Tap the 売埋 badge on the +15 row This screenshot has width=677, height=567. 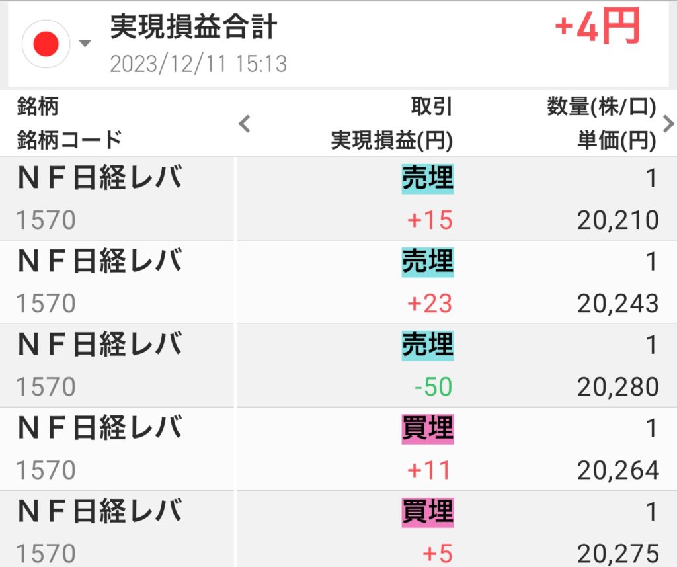428,179
